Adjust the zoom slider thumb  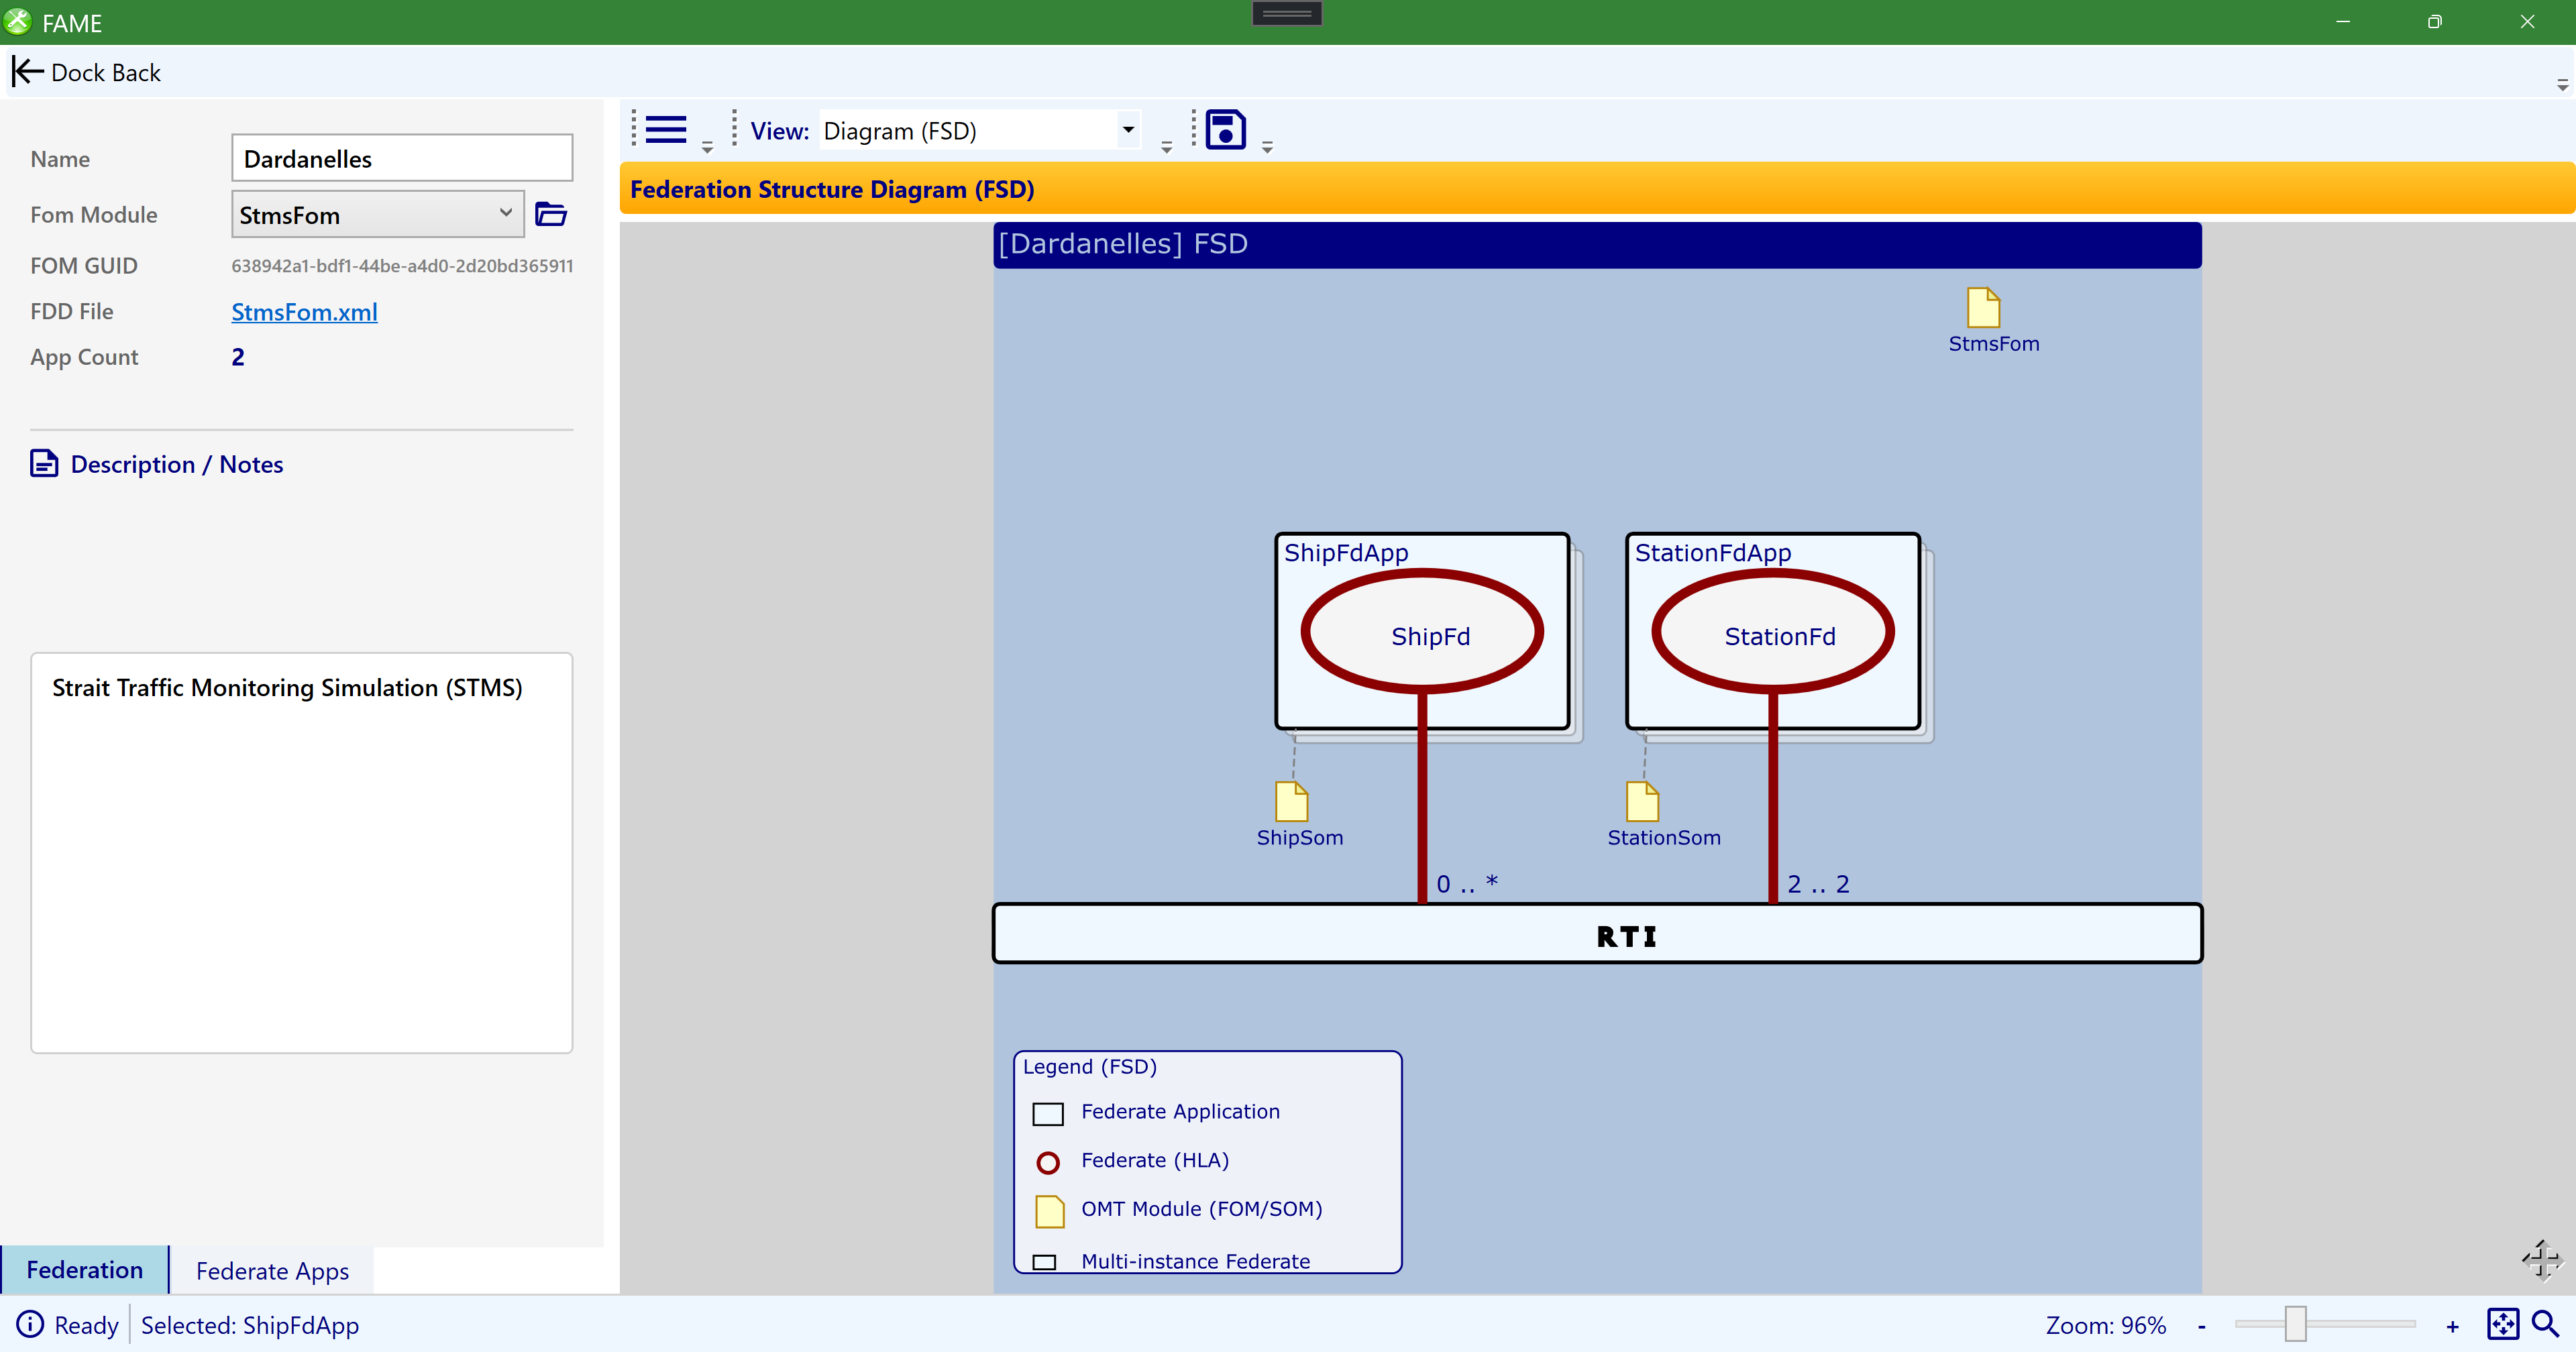(2295, 1324)
